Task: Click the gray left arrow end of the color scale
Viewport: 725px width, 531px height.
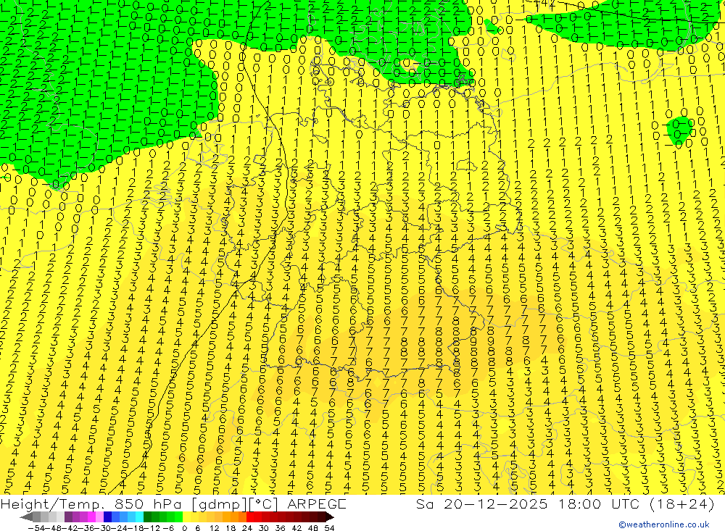Action: tap(26, 517)
